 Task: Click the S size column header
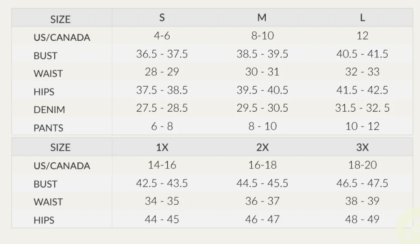coord(162,18)
